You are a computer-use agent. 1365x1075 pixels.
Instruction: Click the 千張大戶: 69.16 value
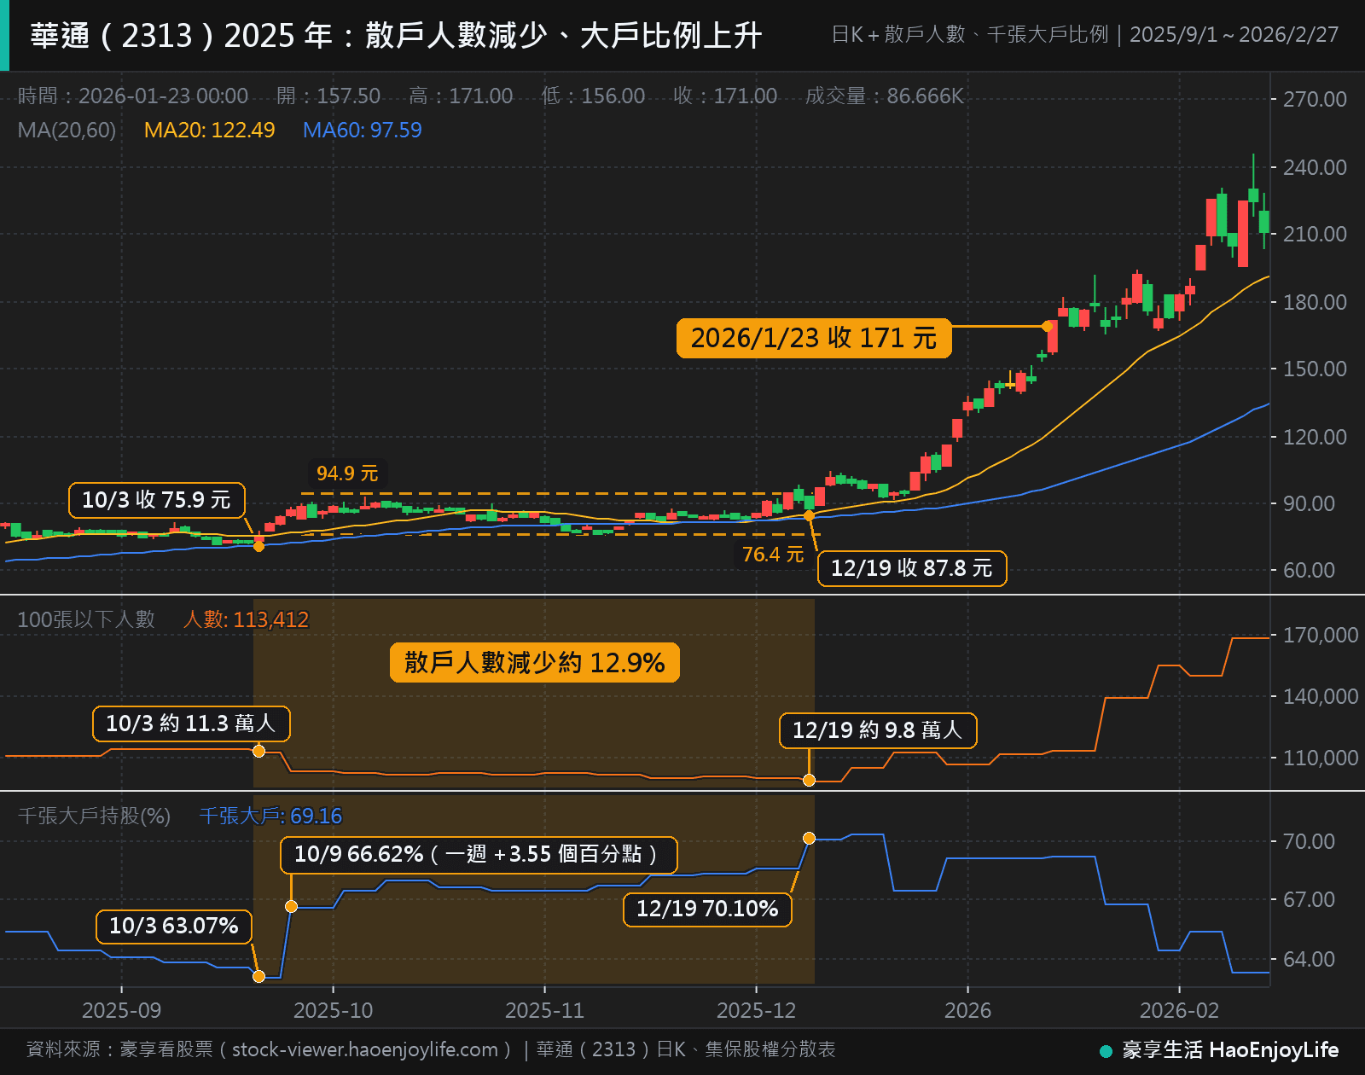[270, 816]
